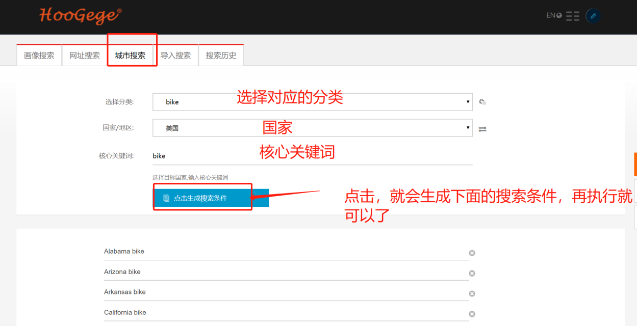Select the 城市搜索 tab
Screen dimensions: 637x326
pyautogui.click(x=130, y=56)
